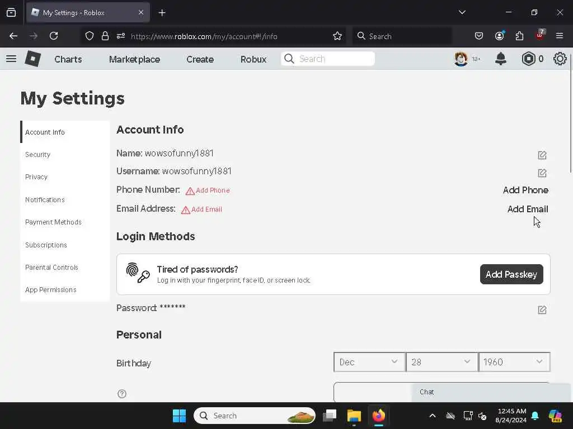Close the My Settings - Roblox tab

[x=141, y=12]
